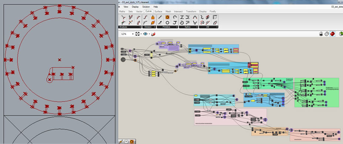This screenshot has width=343, height=144.
Task: Open the View menu
Action: click(126, 7)
